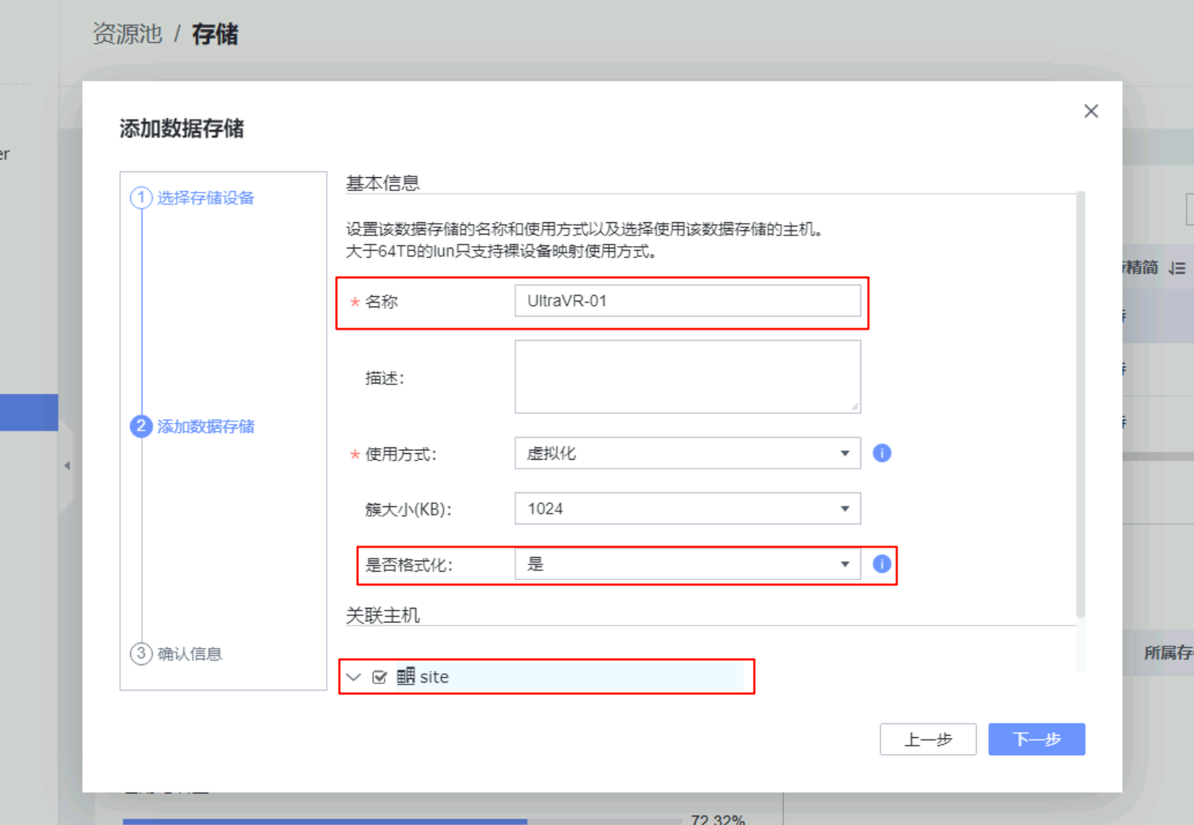Open the 使用方式 dropdown
1194x825 pixels.
pyautogui.click(x=687, y=453)
